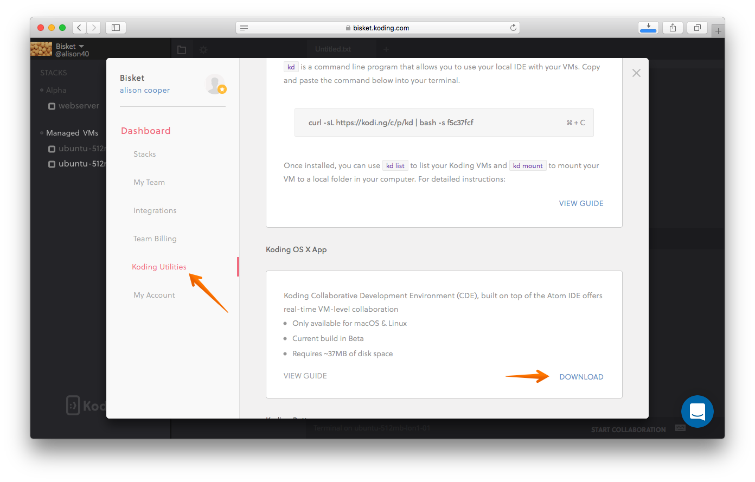Select Koding Utilities in the sidebar
Image resolution: width=755 pixels, height=482 pixels.
[159, 267]
